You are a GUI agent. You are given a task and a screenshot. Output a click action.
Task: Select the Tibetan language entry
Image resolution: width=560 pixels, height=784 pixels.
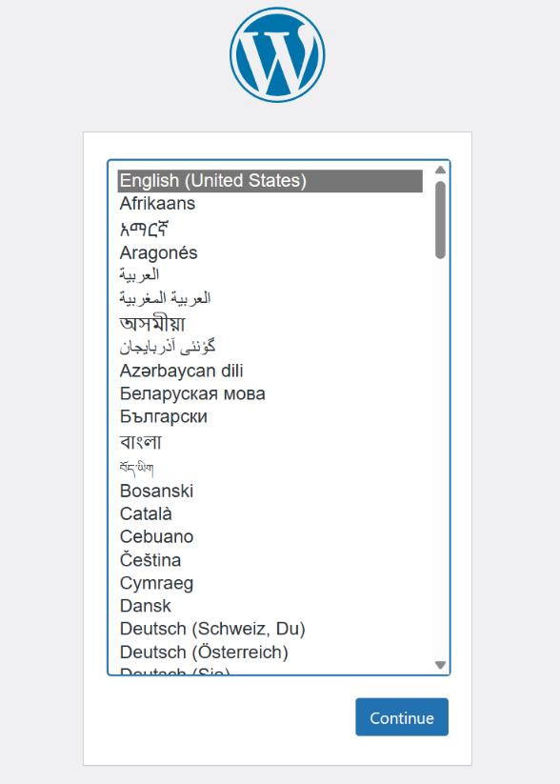click(x=270, y=468)
